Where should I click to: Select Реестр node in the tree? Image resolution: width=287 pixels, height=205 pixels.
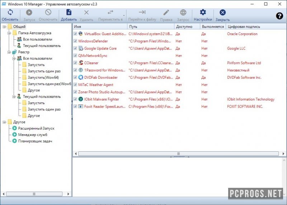(24, 52)
